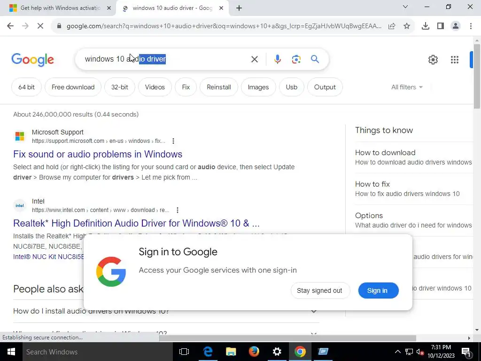This screenshot has height=361, width=481.
Task: Click muted volume tray icon
Action: click(420, 352)
